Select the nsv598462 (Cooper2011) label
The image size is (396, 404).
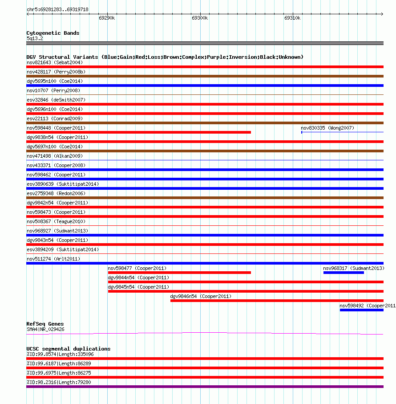pyautogui.click(x=56, y=175)
